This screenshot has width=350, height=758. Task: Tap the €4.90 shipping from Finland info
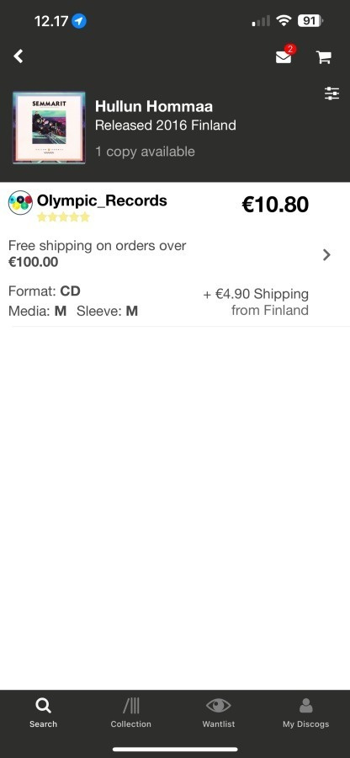(256, 302)
